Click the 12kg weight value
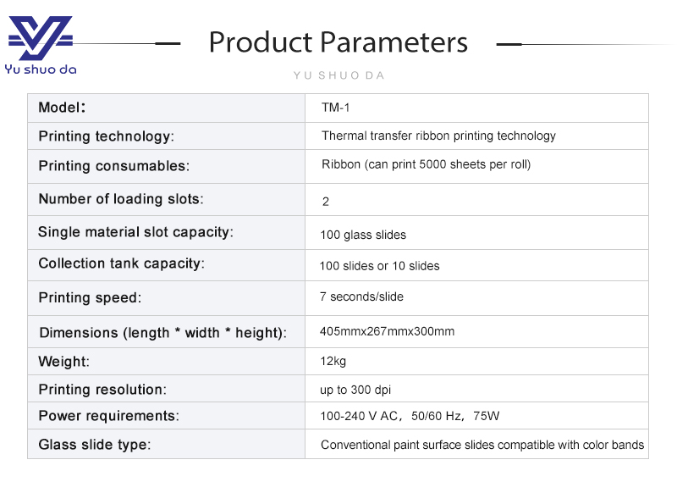 click(x=333, y=362)
